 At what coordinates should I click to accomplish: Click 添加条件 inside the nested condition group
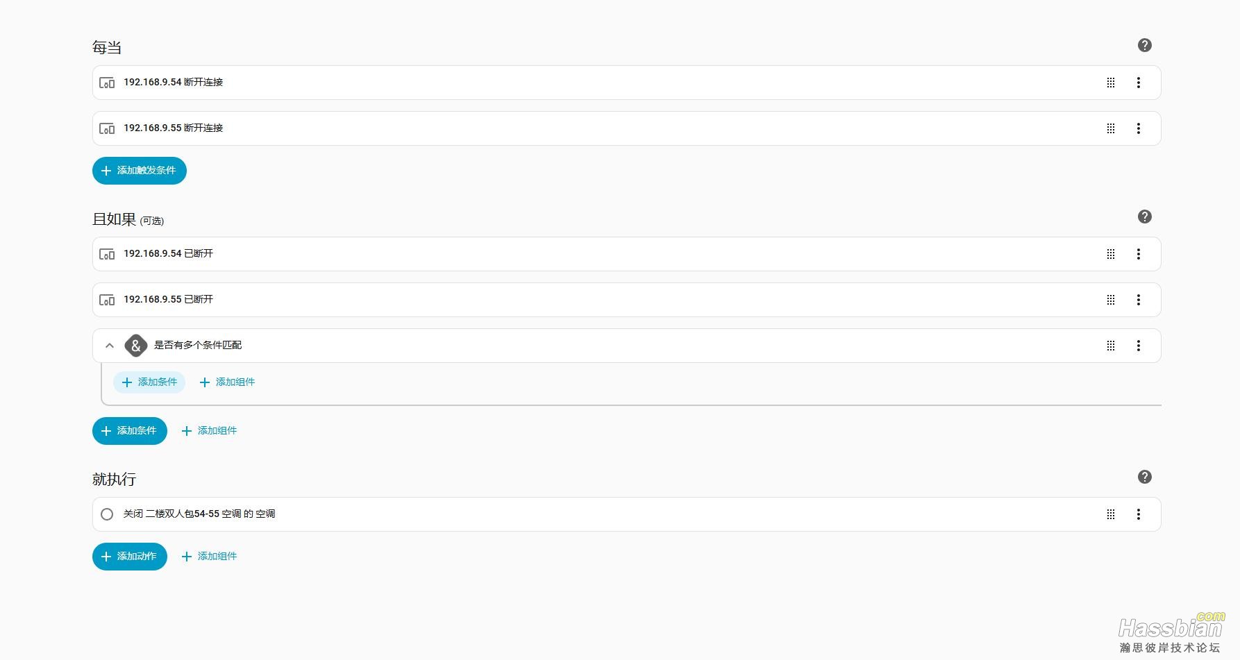[x=149, y=382]
